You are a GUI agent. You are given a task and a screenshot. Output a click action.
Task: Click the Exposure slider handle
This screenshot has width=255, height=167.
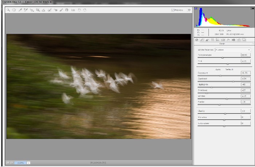pyautogui.click(x=220, y=76)
